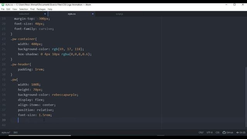The height and width of the screenshot is (139, 247).
Task: Click the padding: 1rem line
Action: [x=31, y=69]
